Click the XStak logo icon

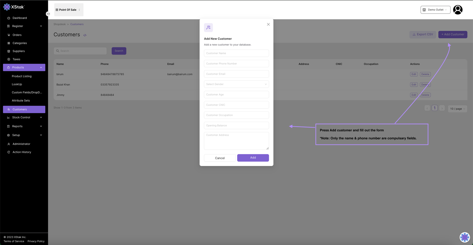coord(7,7)
